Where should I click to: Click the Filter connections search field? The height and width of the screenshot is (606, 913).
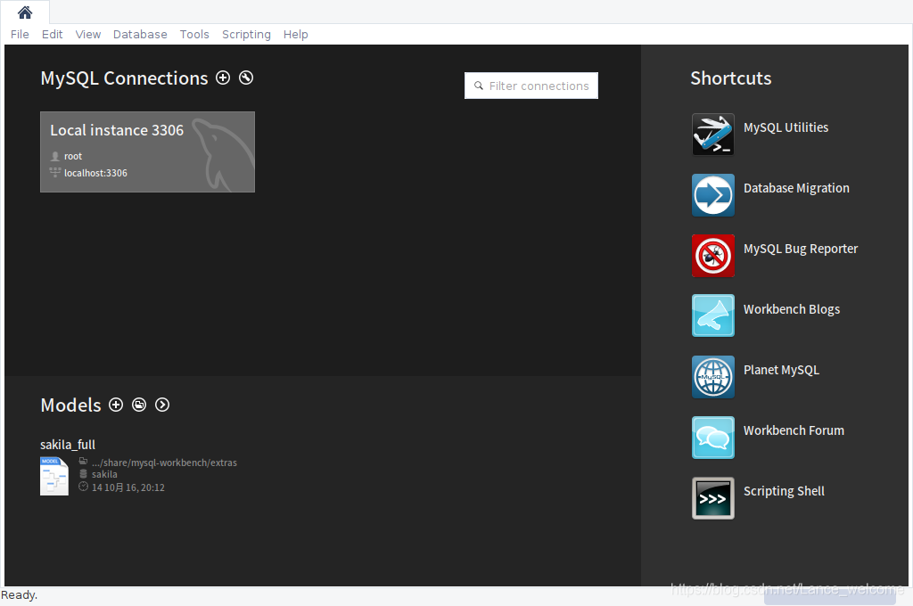coord(531,86)
